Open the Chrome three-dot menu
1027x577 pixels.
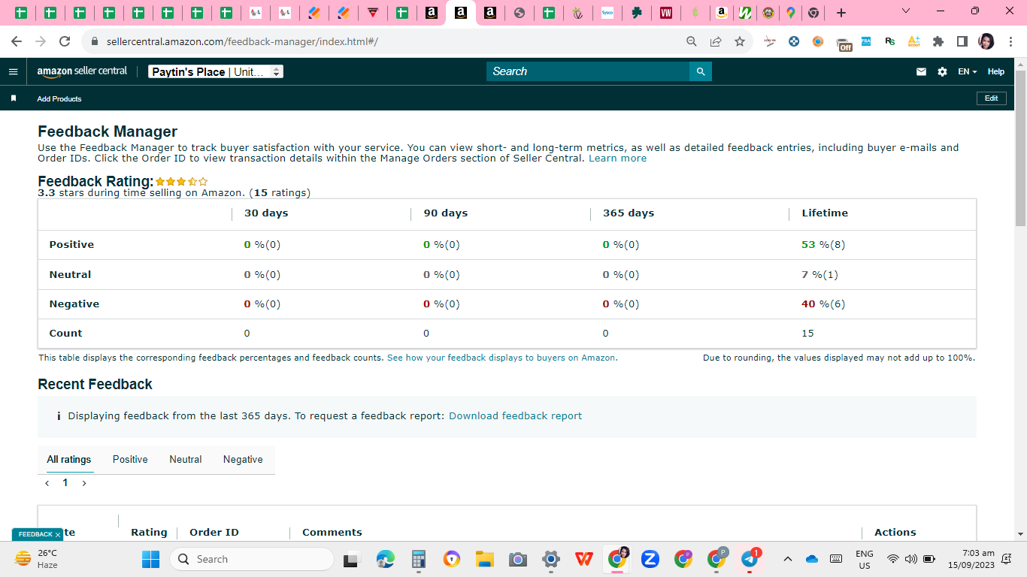tap(1011, 41)
